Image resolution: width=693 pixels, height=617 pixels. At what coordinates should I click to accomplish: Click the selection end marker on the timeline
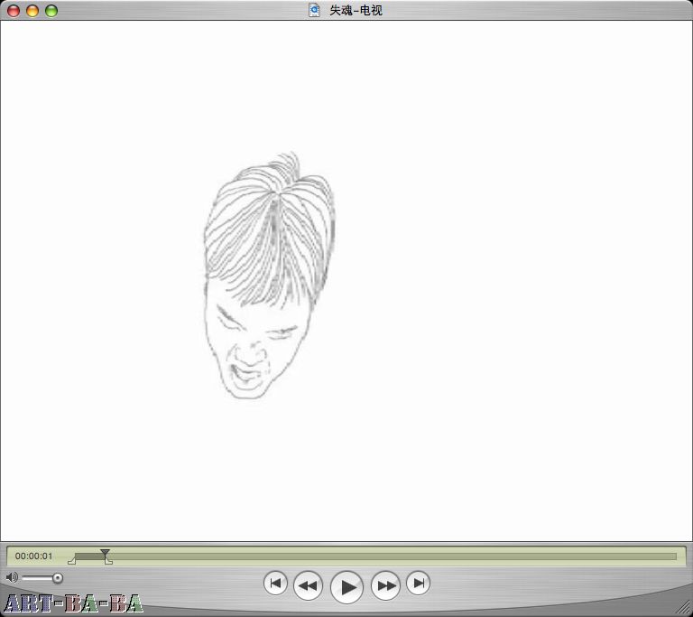pos(108,561)
